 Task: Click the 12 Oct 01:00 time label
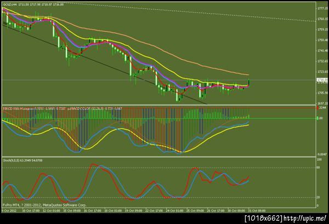[52, 211]
